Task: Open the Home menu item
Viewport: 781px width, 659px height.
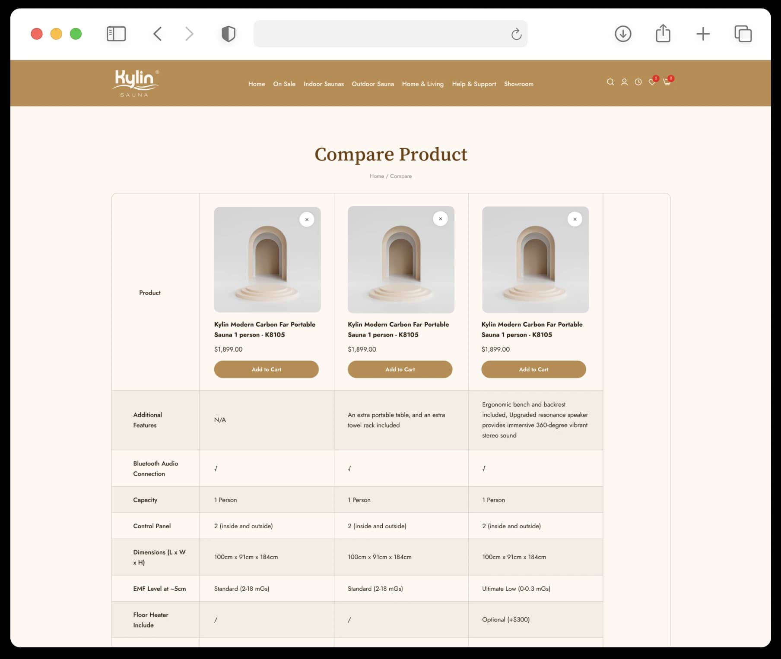Action: (257, 84)
